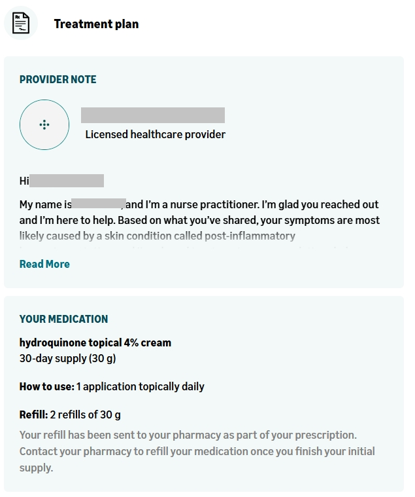Click the redacted provider name bar
Screen dimensions: 415x497
(x=153, y=115)
